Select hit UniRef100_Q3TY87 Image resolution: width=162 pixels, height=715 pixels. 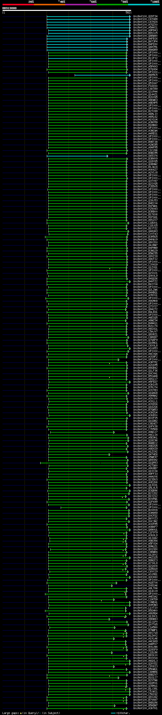click(x=145, y=181)
